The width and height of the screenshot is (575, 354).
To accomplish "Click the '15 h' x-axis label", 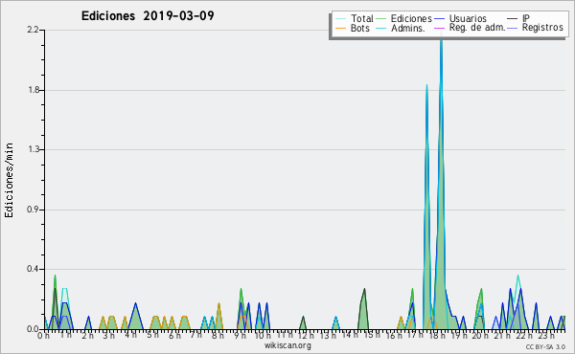I will 371,335.
